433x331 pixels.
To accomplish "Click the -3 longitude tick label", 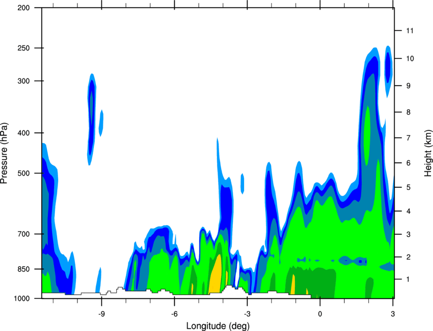I will click(247, 314).
